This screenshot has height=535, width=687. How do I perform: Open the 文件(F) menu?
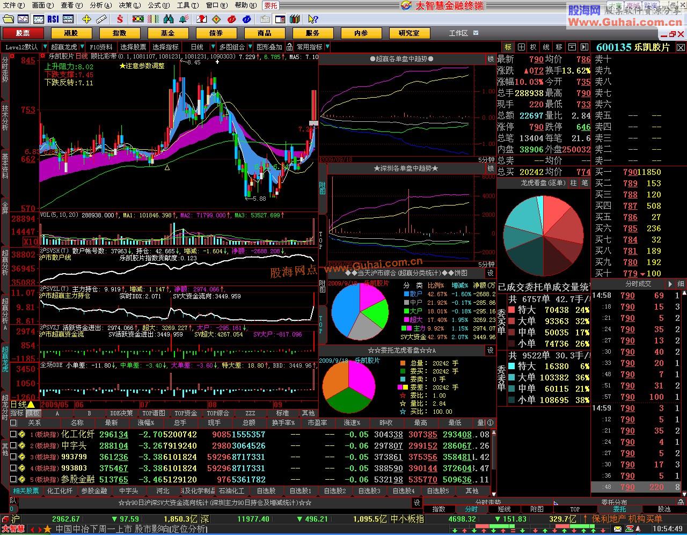point(14,5)
